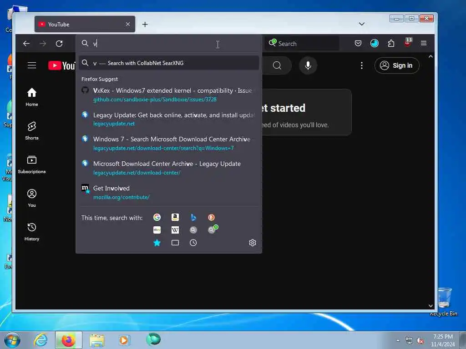Open the Get Involved mozilla.org suggestion
Screen dimensions: 466x349
click(x=169, y=192)
